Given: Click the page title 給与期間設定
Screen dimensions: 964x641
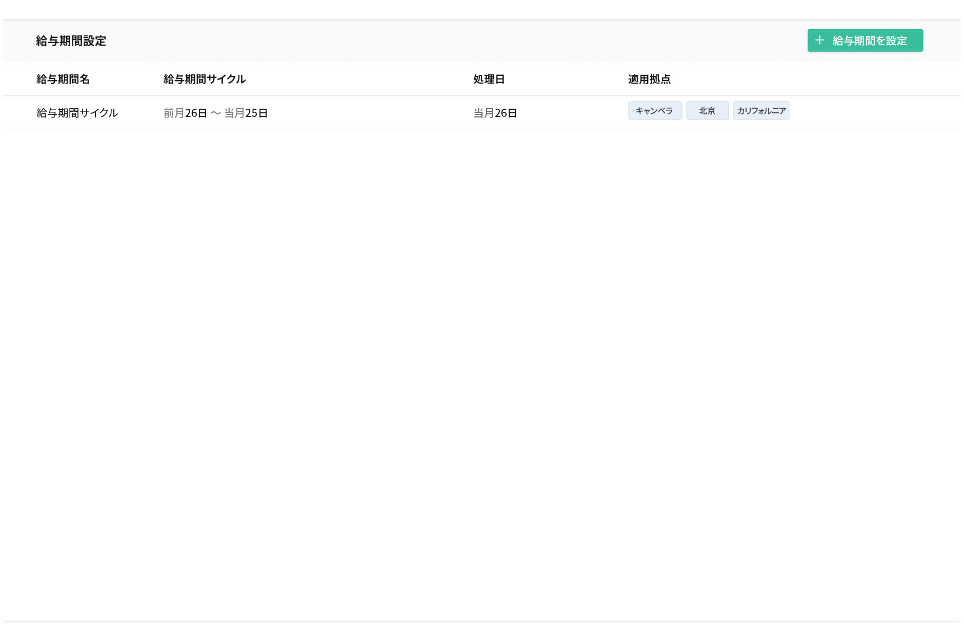Looking at the screenshot, I should 71,41.
